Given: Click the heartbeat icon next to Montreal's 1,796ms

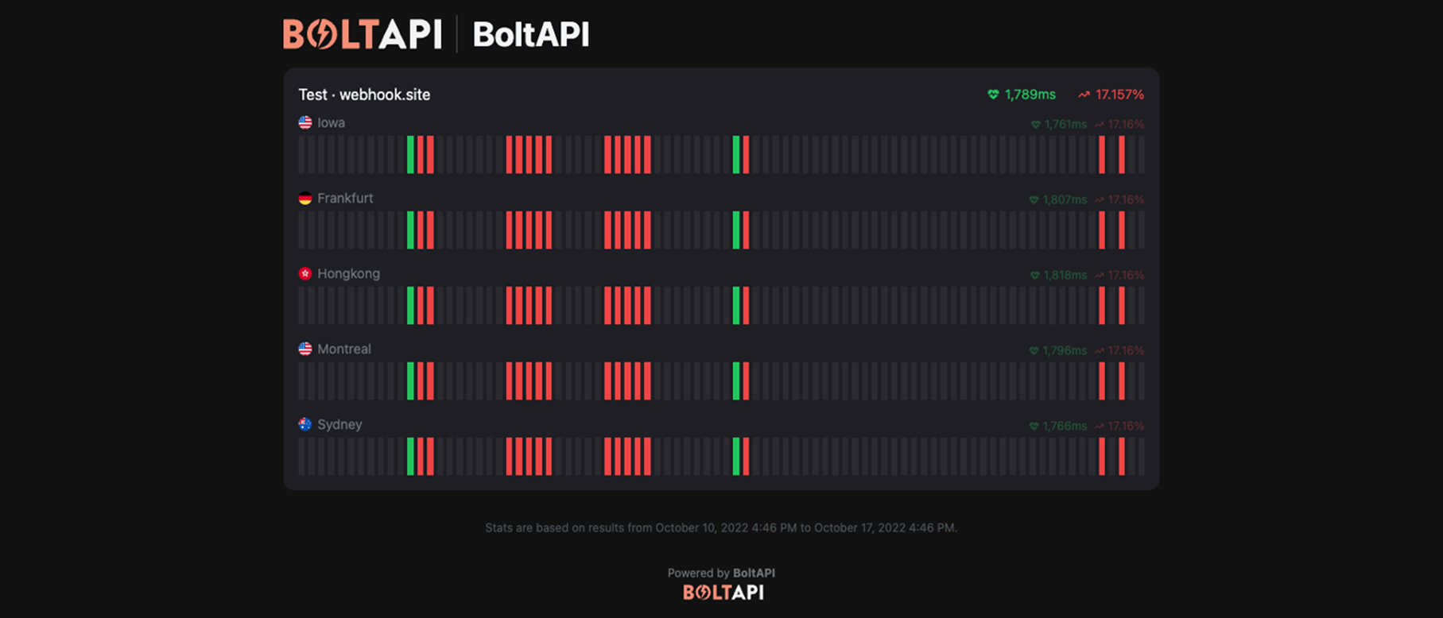Looking at the screenshot, I should click(1033, 350).
